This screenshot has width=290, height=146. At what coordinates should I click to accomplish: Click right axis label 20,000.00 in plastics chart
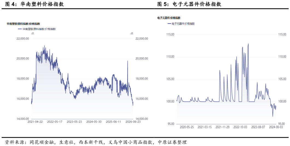142,59
